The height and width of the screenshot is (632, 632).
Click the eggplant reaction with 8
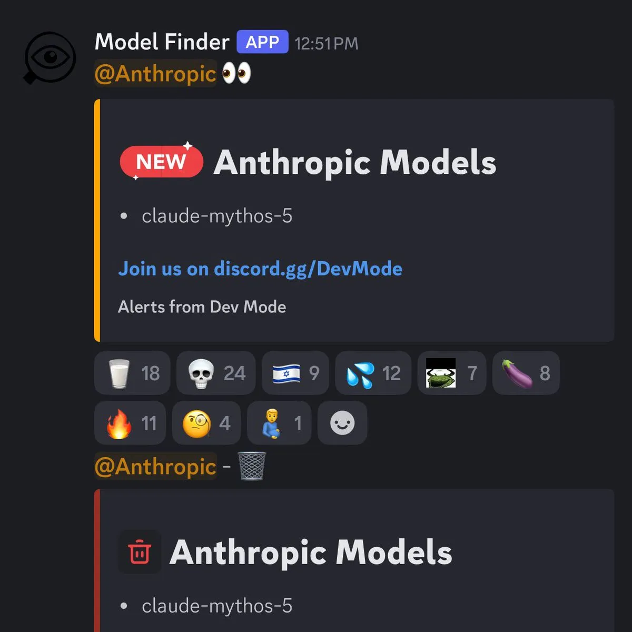click(526, 373)
